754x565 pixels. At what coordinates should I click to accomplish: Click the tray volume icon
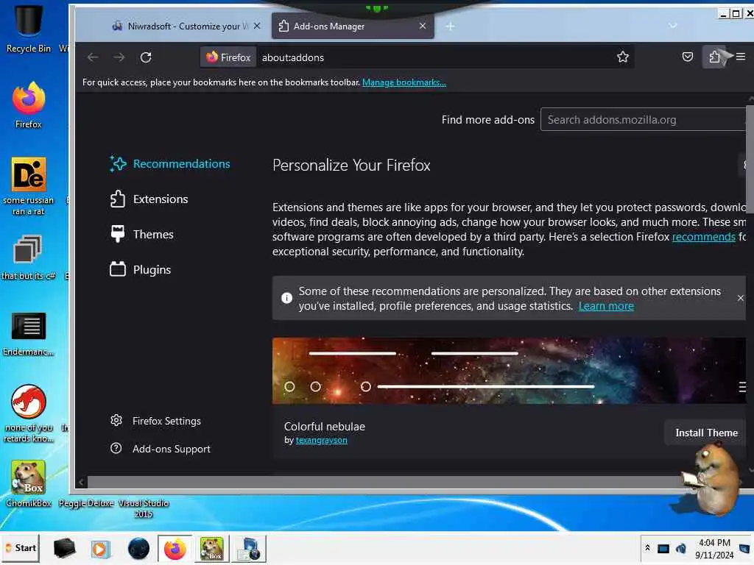click(681, 549)
